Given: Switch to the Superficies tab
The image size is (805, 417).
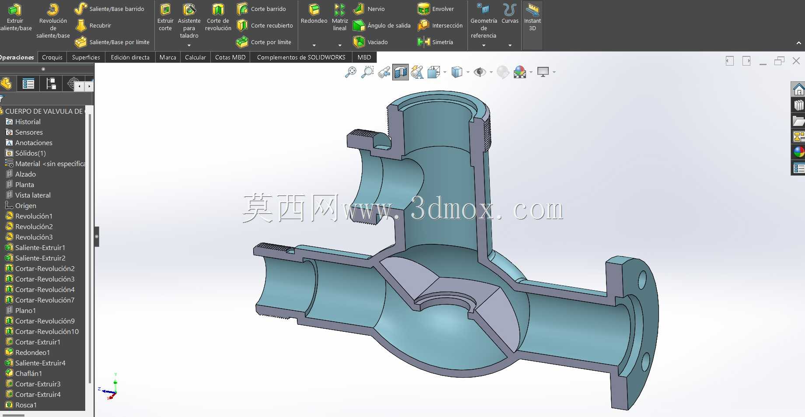Looking at the screenshot, I should [86, 57].
